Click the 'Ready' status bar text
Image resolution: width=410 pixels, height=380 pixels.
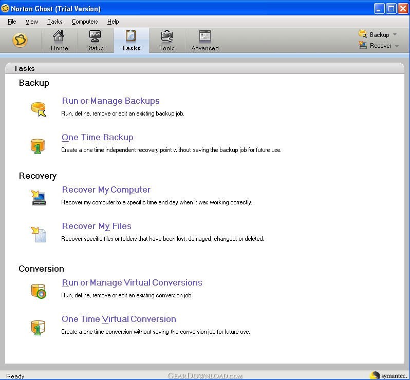(15, 376)
